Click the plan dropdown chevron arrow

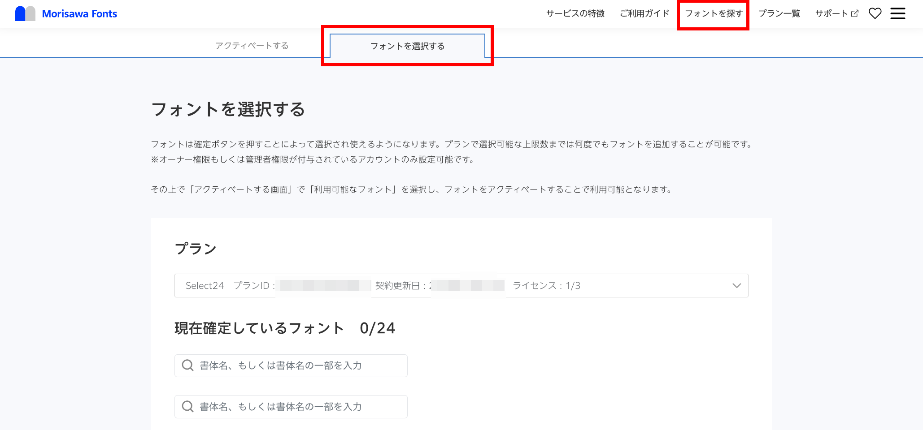pos(736,286)
